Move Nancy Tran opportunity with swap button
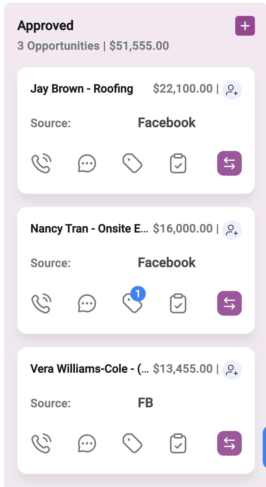 click(229, 303)
